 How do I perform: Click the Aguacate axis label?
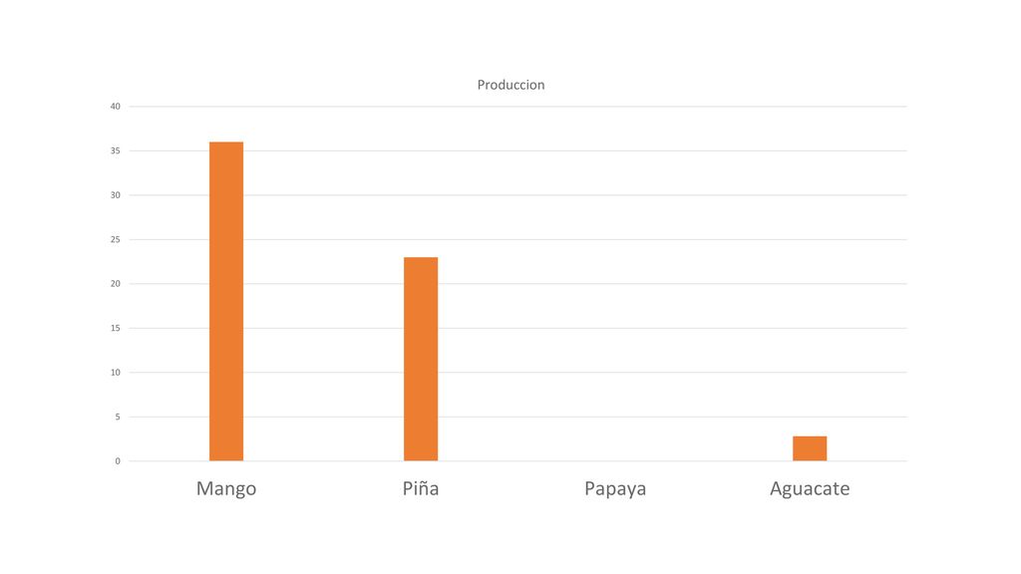coord(810,488)
